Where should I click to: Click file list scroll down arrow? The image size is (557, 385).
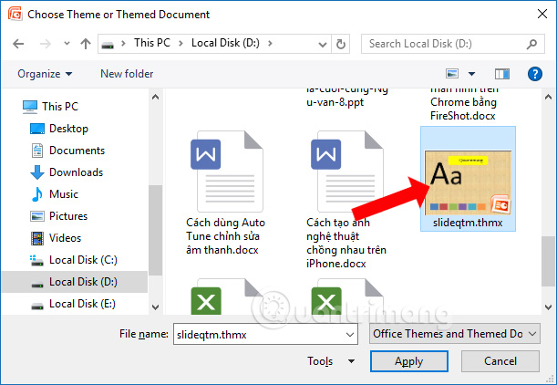(x=548, y=307)
